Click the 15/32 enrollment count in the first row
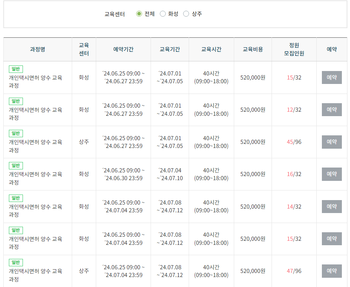350x287 pixels. [x=294, y=77]
